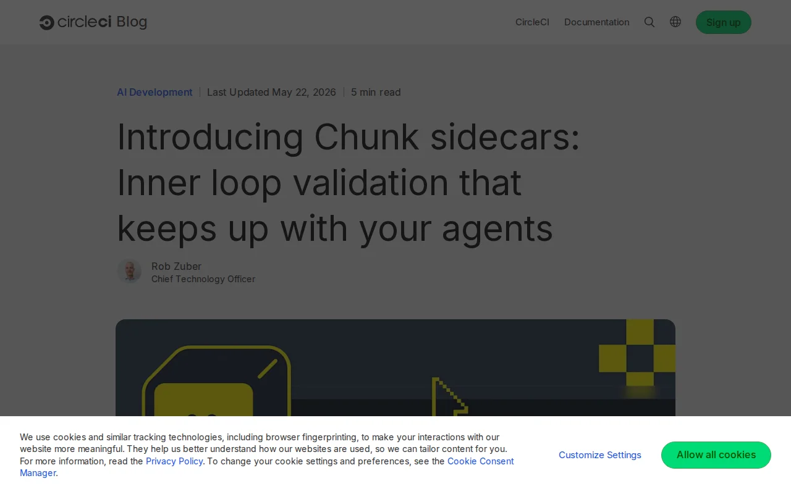Select the author name Rob Zuber
This screenshot has height=494, width=791.
coord(176,266)
